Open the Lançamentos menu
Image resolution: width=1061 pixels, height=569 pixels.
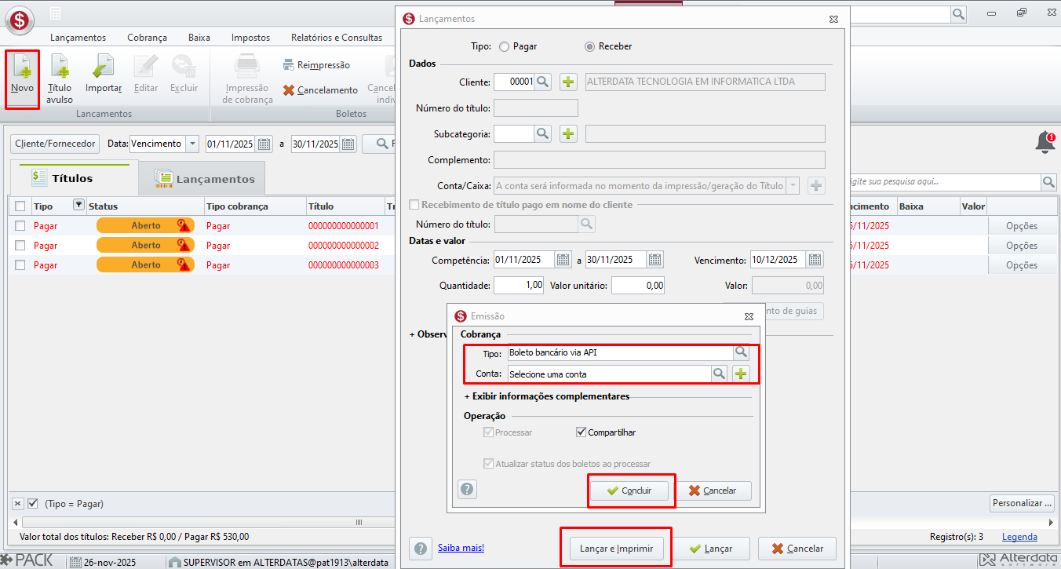click(78, 38)
